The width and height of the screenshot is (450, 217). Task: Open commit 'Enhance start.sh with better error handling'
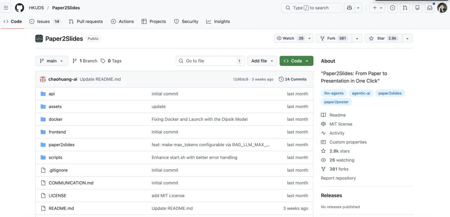tap(194, 157)
